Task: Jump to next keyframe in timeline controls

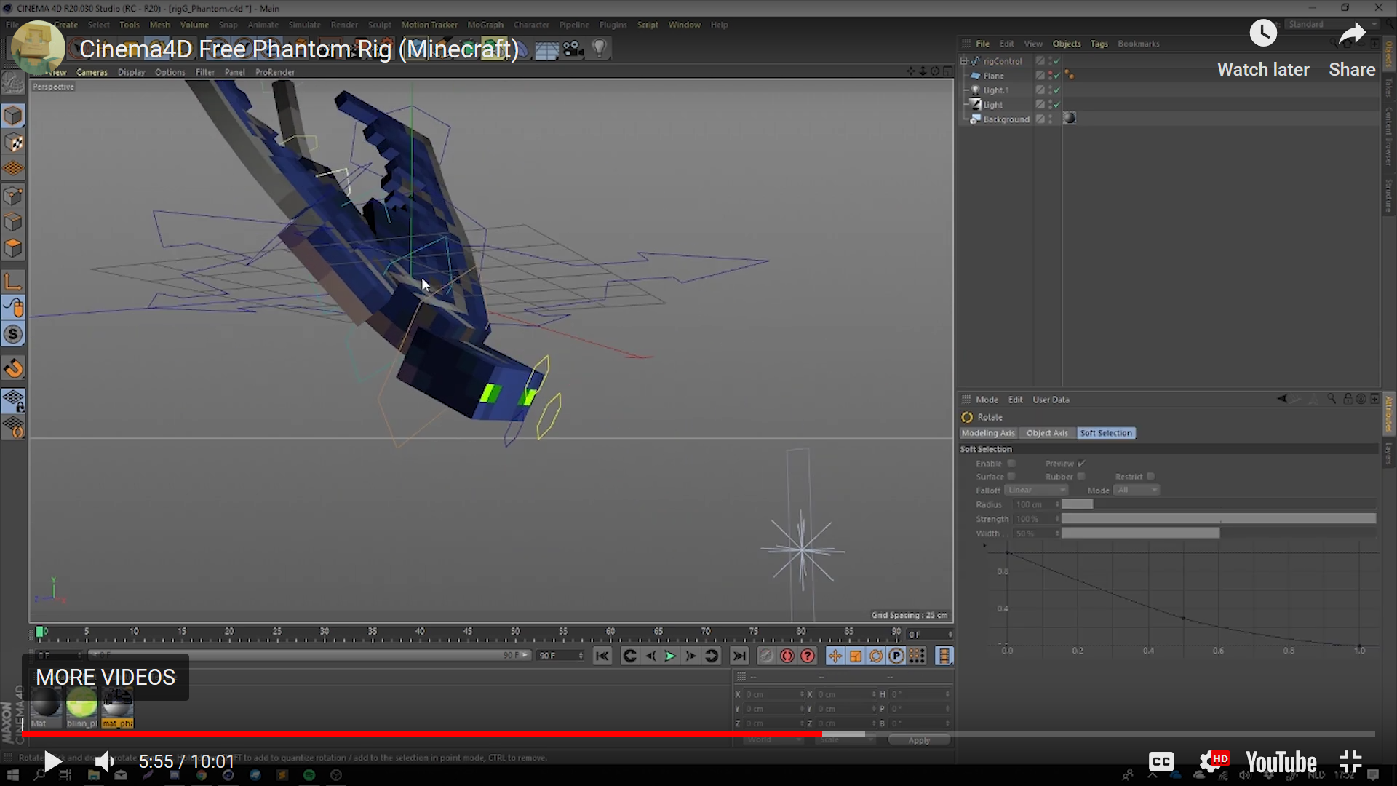Action: click(x=712, y=656)
